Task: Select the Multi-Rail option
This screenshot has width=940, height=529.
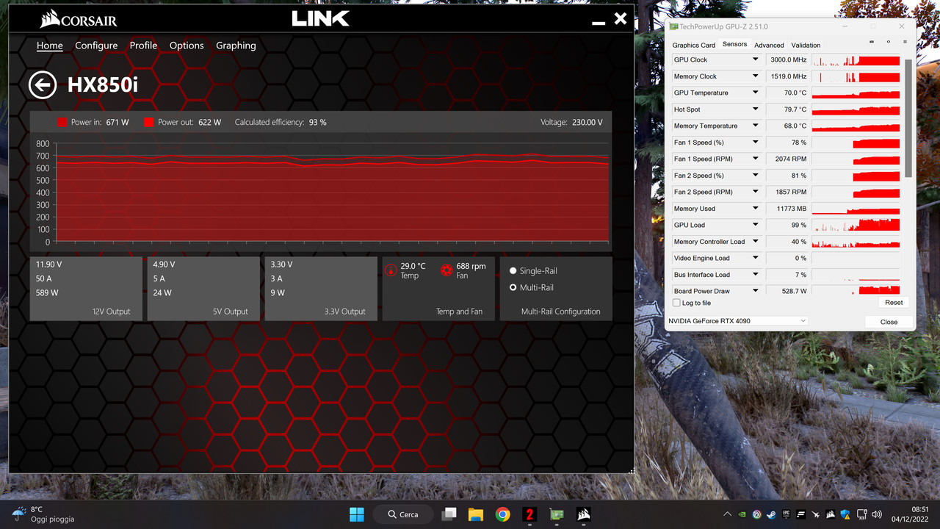Action: [x=532, y=287]
